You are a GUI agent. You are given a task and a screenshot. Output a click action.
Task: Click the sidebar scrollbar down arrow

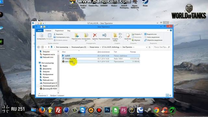point(58,93)
